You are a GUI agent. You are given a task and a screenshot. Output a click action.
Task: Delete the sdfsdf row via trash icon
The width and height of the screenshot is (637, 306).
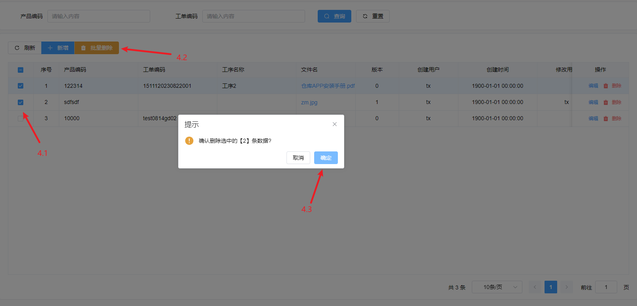pos(606,102)
